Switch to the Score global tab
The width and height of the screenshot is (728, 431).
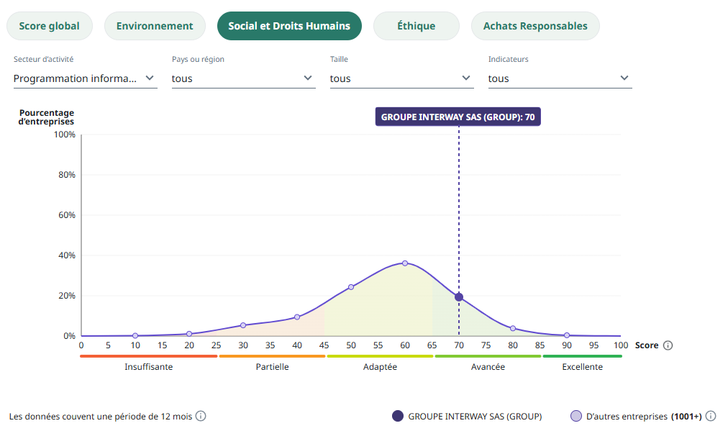[x=49, y=26]
